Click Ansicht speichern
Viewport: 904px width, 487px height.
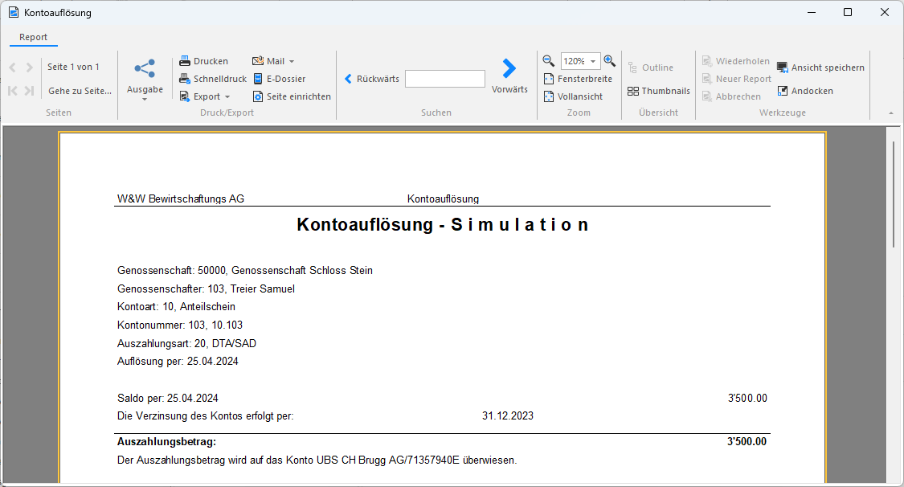click(821, 68)
